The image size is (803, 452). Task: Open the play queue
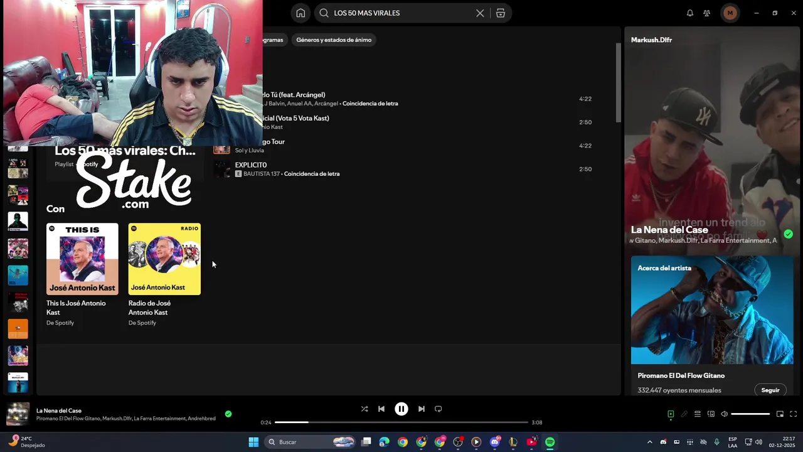(697, 414)
